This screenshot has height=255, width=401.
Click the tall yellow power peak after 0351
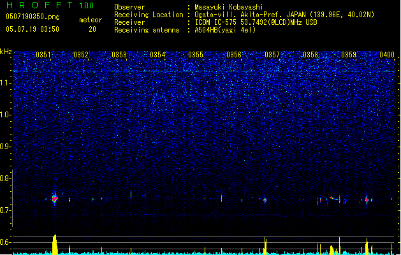54,244
